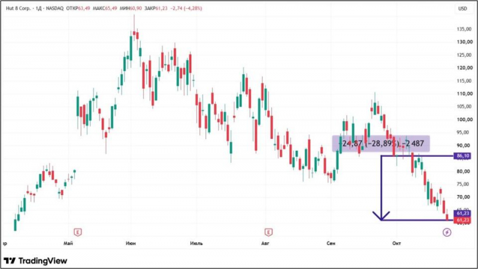
Task: Click the МАКС 65,49 high value
Action: pyautogui.click(x=105, y=8)
